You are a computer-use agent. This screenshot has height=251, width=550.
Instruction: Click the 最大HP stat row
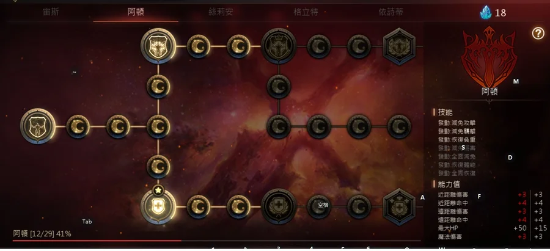click(490, 228)
